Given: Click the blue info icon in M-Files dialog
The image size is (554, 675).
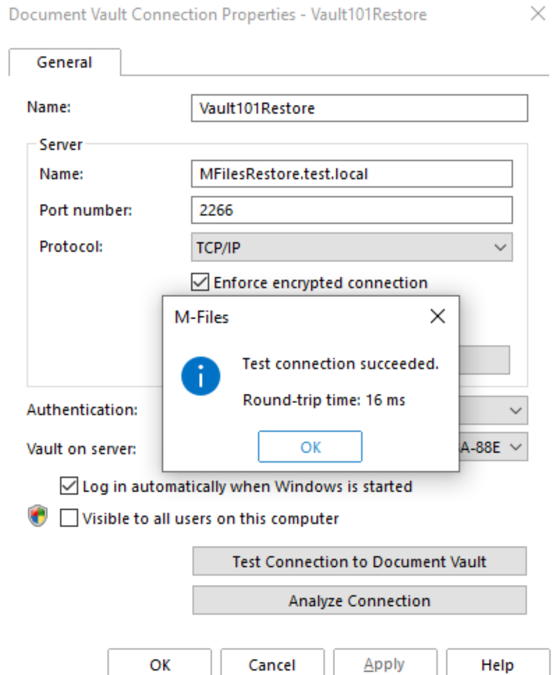Looking at the screenshot, I should tap(200, 376).
